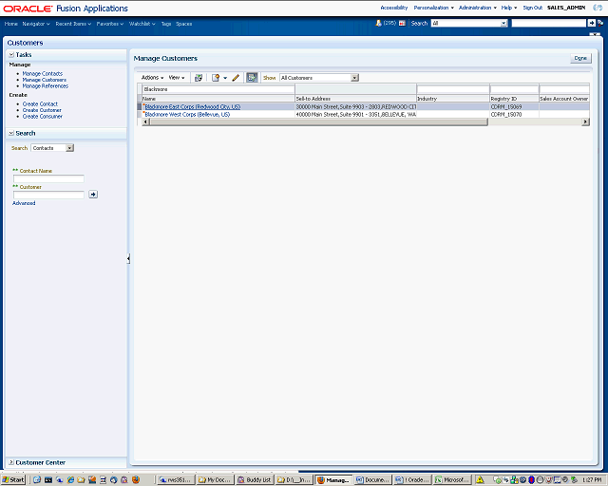This screenshot has width=608, height=486.
Task: Click the Windows Start button
Action: click(13, 479)
